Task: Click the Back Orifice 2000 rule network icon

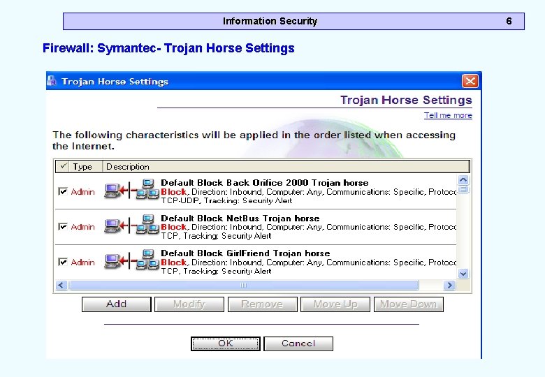Action: click(x=132, y=189)
